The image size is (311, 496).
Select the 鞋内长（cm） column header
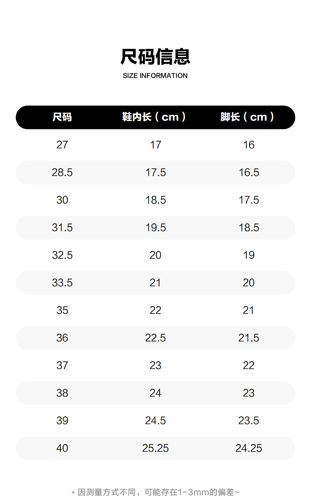click(155, 117)
